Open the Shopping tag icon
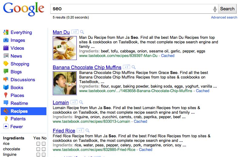The width and height of the screenshot is (239, 157). click(x=6, y=64)
